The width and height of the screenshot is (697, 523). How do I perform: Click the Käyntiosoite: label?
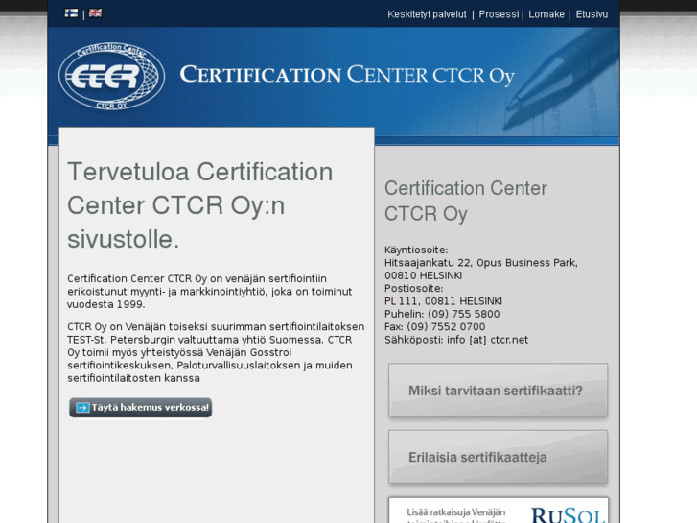pyautogui.click(x=416, y=250)
